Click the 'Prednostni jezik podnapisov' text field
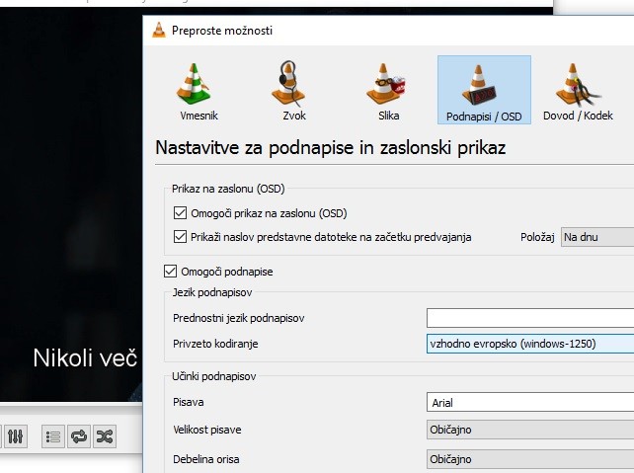Screen dimensions: 634x473 [x=529, y=318]
